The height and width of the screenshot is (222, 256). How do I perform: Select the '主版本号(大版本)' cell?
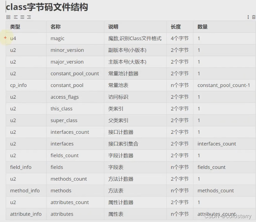point(127,62)
